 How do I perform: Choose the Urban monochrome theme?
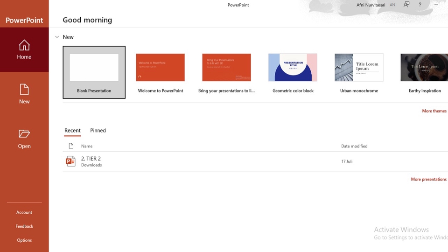click(359, 72)
